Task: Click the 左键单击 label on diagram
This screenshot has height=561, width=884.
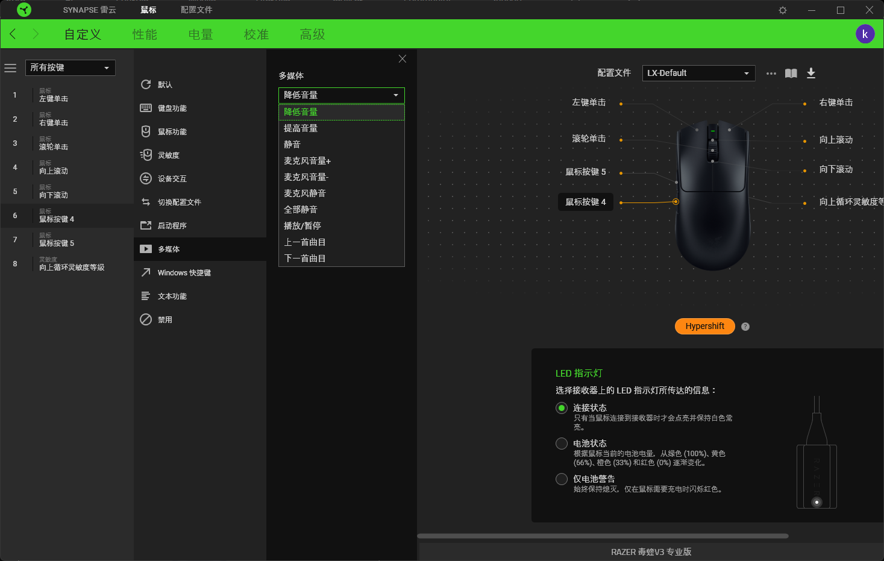Action: click(589, 102)
